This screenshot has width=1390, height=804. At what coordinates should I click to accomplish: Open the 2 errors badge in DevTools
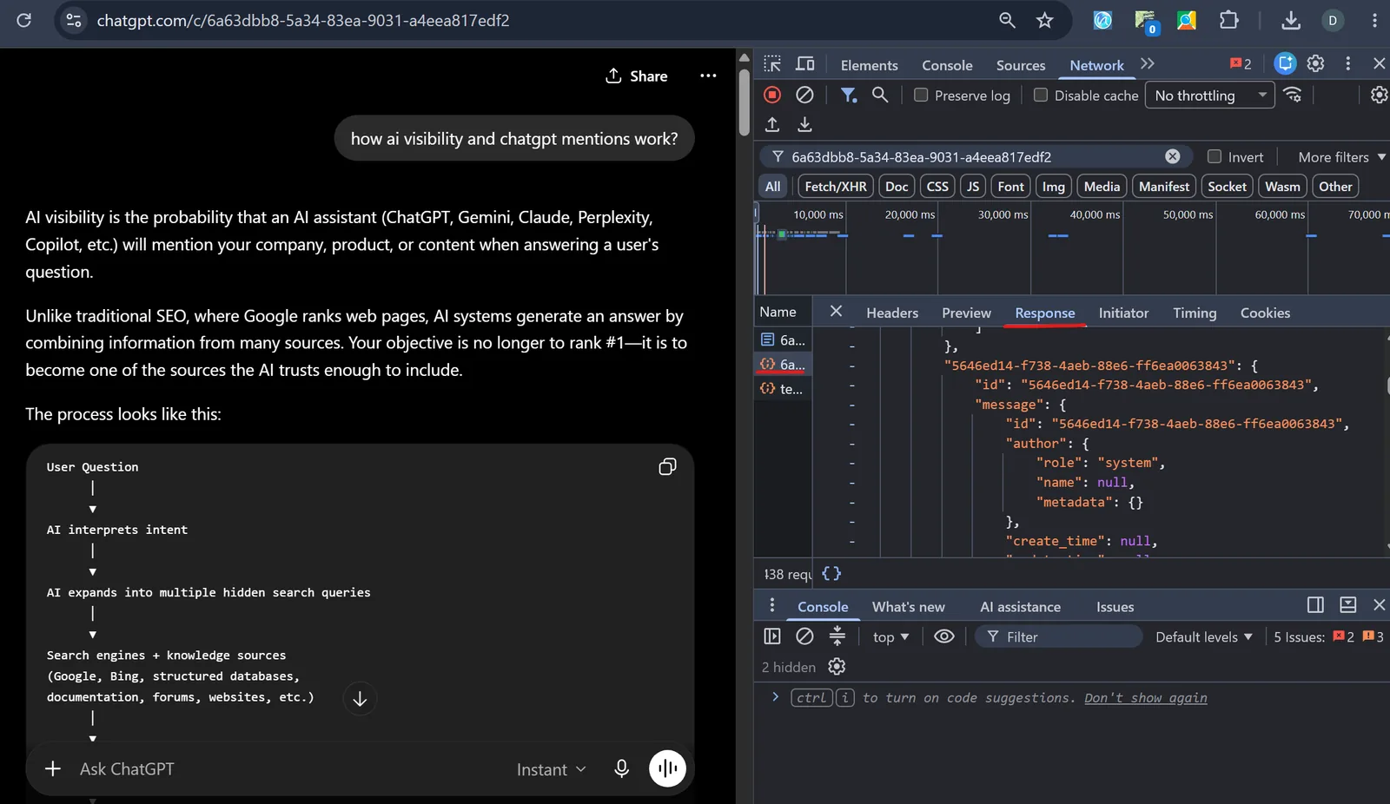[1241, 63]
